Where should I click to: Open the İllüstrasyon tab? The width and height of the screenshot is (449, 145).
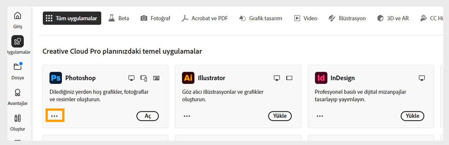tap(347, 18)
